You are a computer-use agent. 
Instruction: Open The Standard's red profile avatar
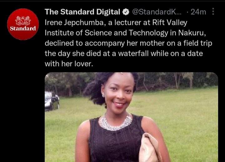pos(23,24)
